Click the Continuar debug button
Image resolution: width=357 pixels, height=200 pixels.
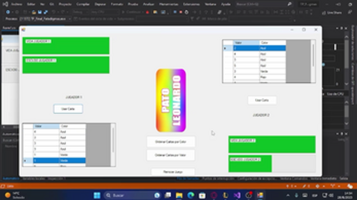(x=133, y=12)
